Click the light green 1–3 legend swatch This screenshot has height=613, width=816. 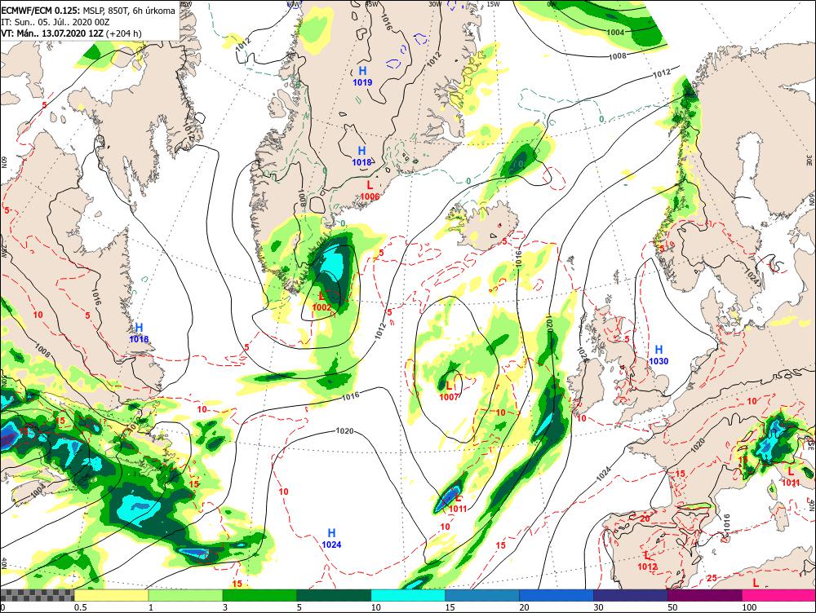(186, 595)
